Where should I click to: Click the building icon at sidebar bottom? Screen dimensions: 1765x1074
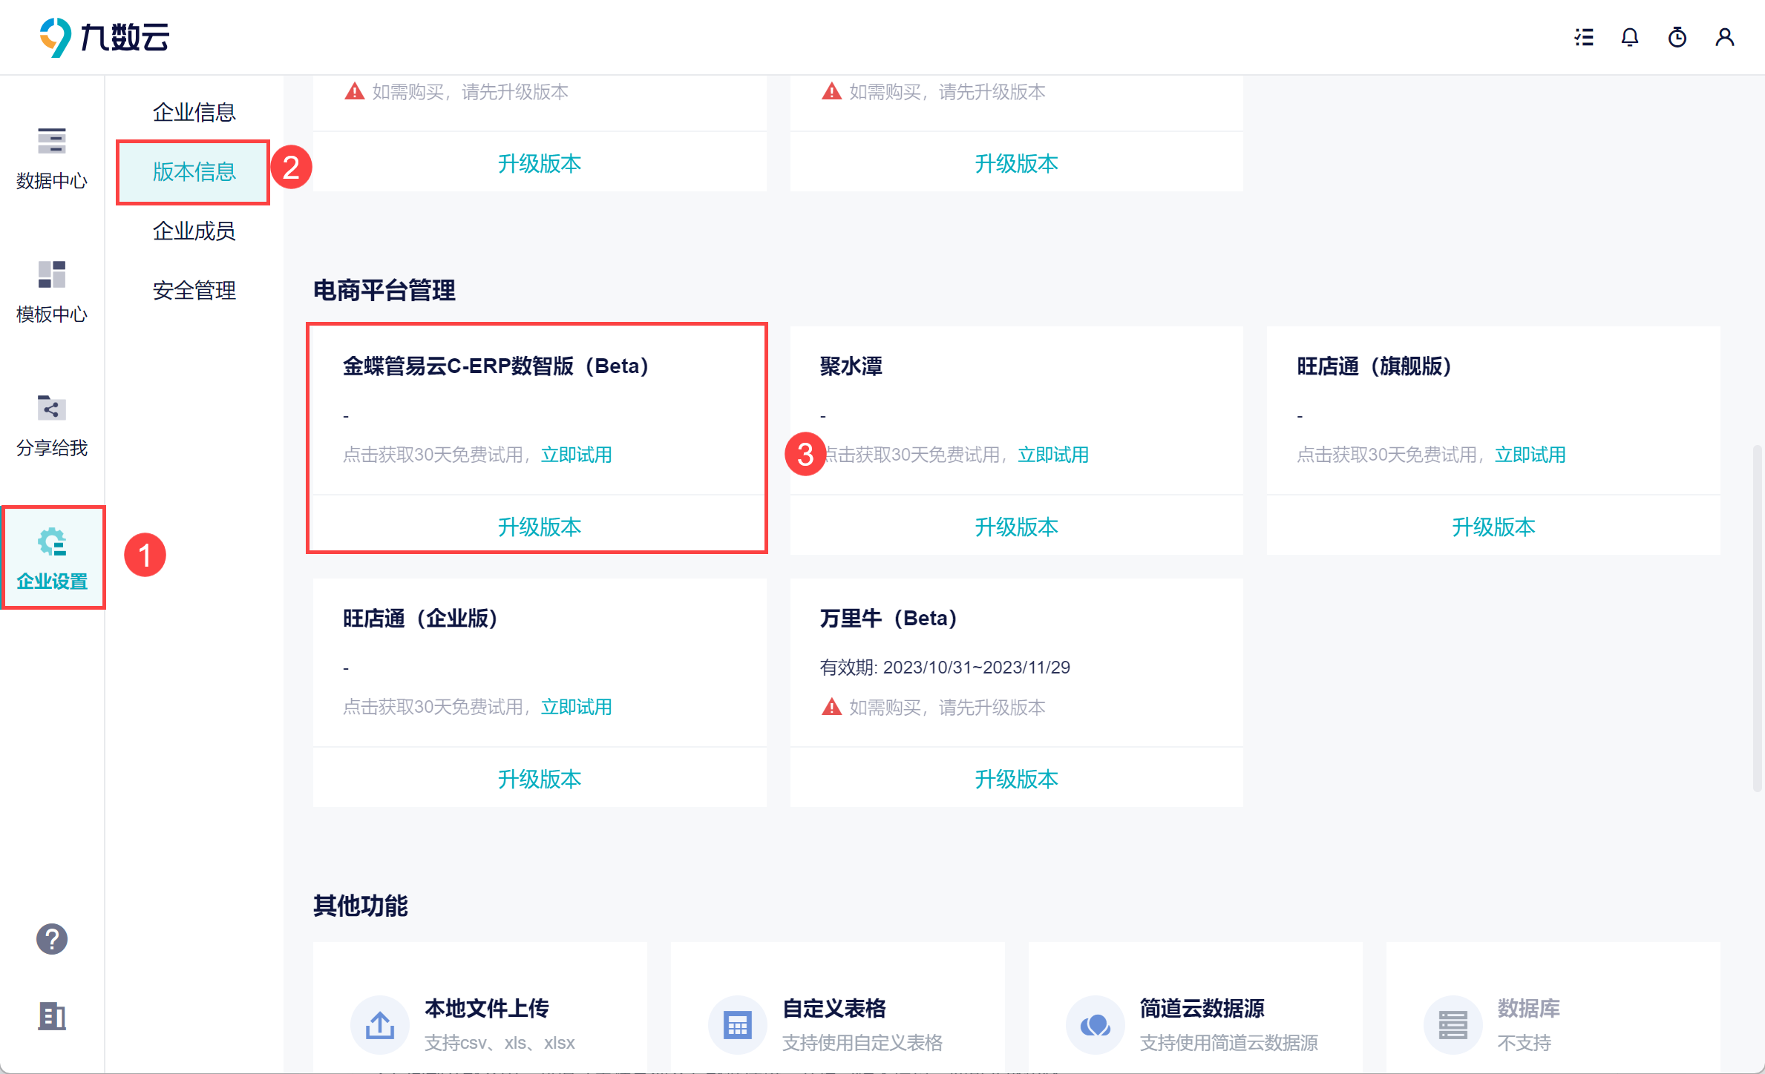(x=52, y=1016)
